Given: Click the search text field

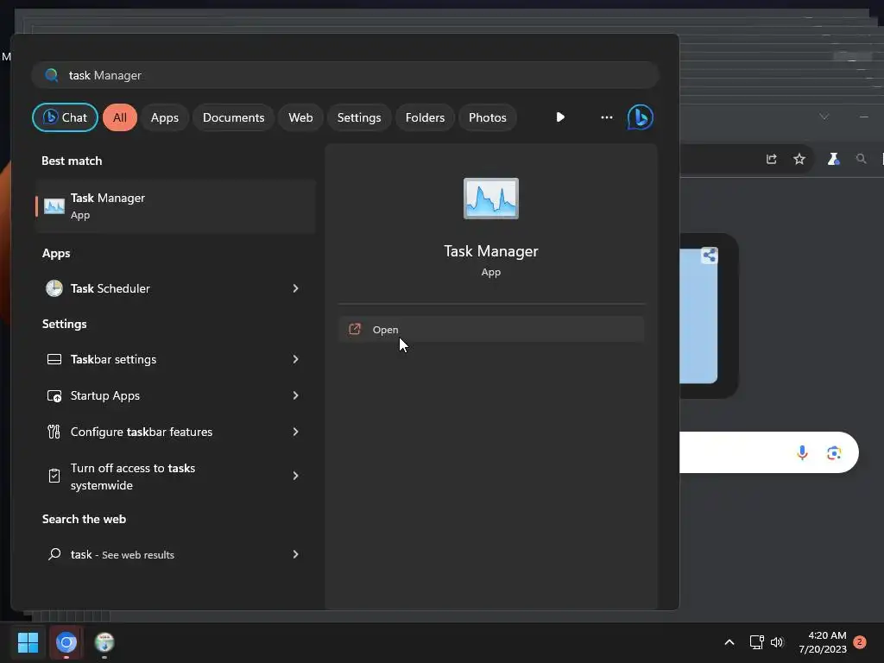Looking at the screenshot, I should click(345, 75).
